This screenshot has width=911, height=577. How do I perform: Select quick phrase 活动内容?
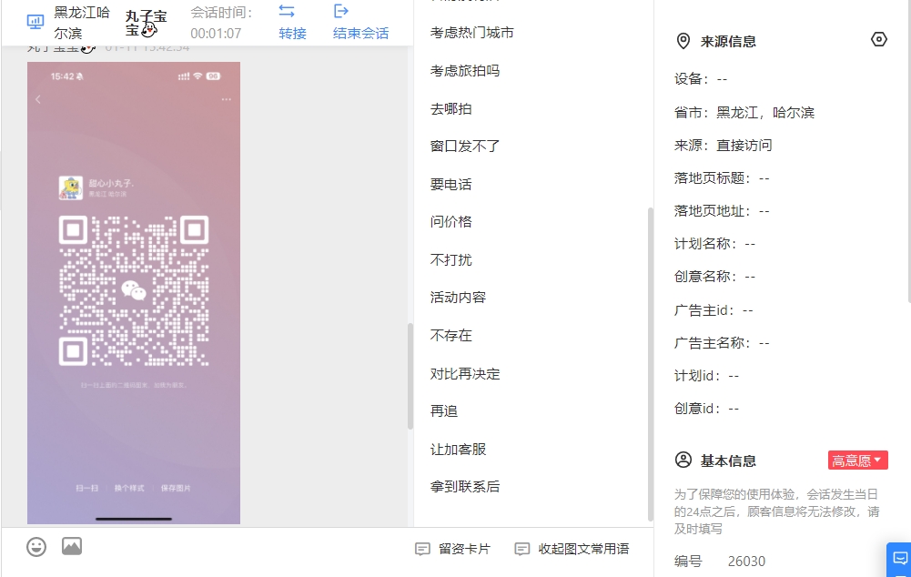coord(458,298)
